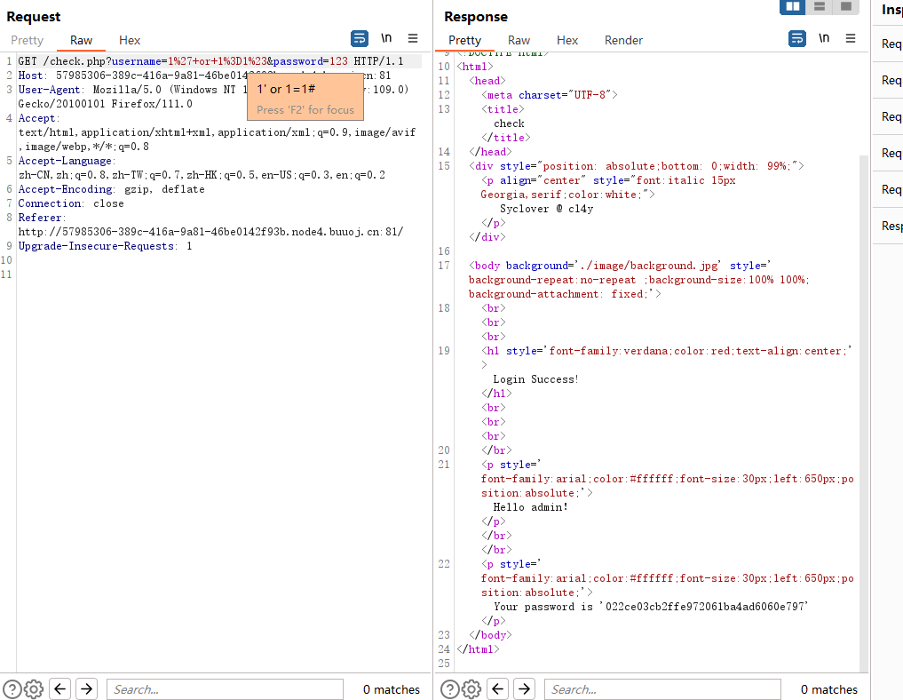The image size is (903, 700).
Task: Click 'Syclover @ cl4y' text in response
Action: tap(547, 209)
